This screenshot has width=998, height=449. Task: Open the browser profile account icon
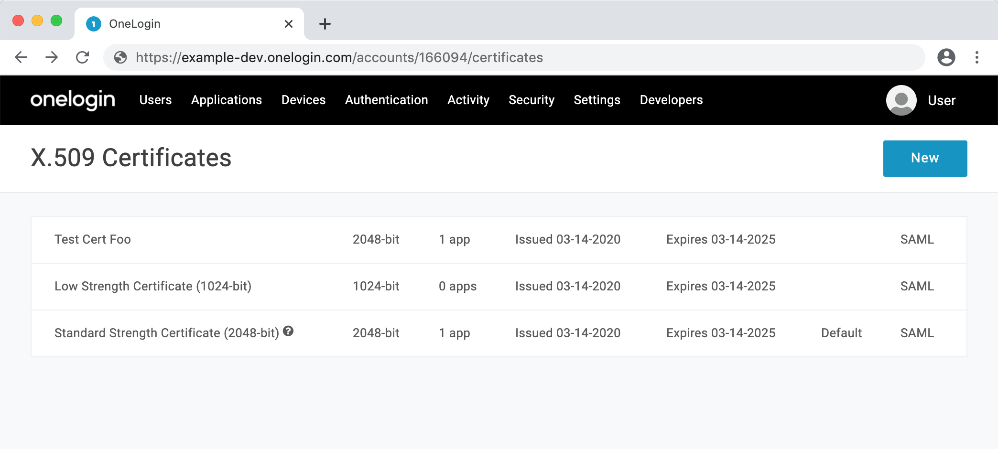(946, 57)
